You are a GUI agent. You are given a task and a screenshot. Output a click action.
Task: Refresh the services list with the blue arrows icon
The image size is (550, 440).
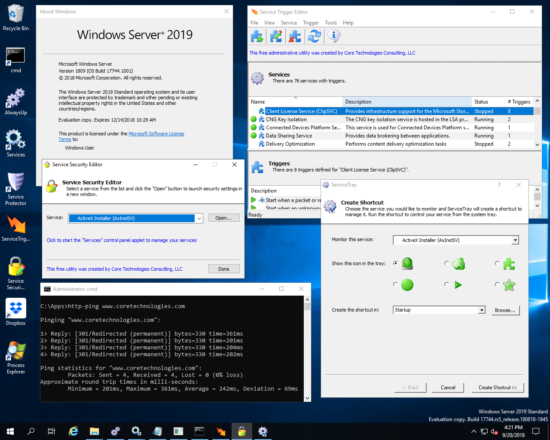pos(314,36)
